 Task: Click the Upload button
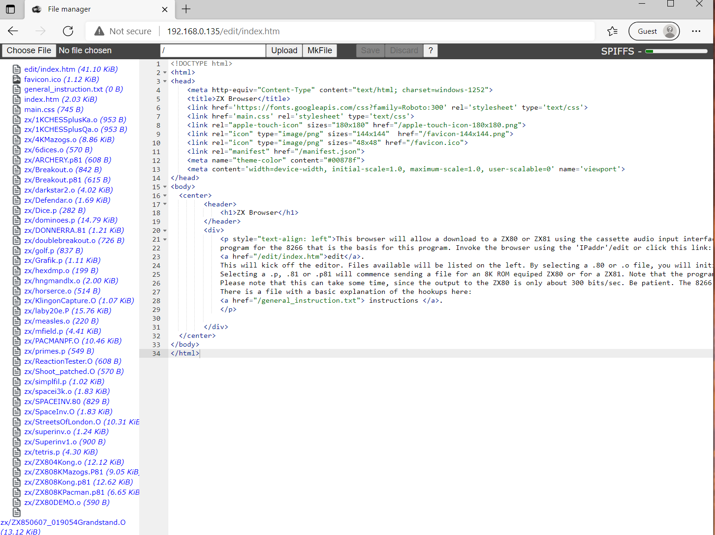click(284, 50)
